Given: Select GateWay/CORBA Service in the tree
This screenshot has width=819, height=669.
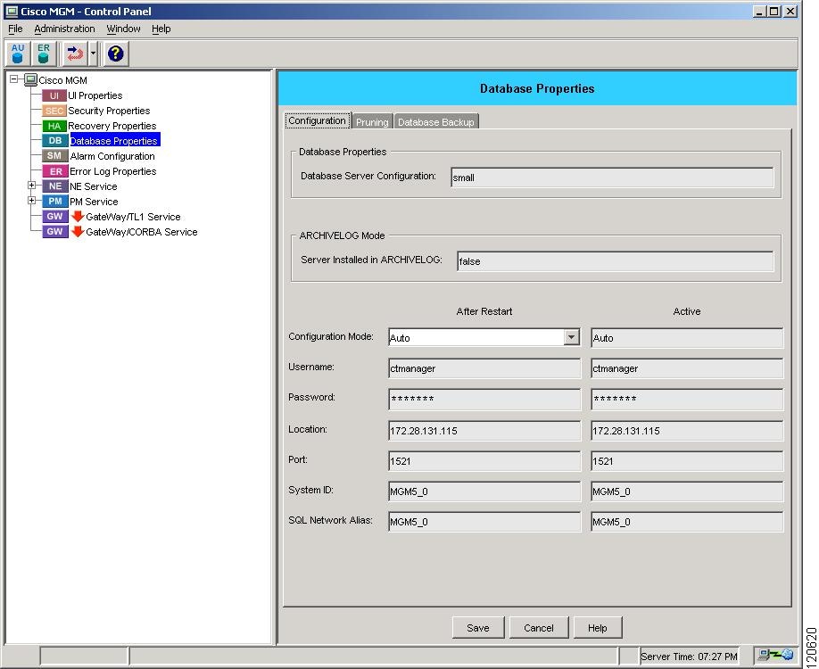Looking at the screenshot, I should [x=142, y=232].
